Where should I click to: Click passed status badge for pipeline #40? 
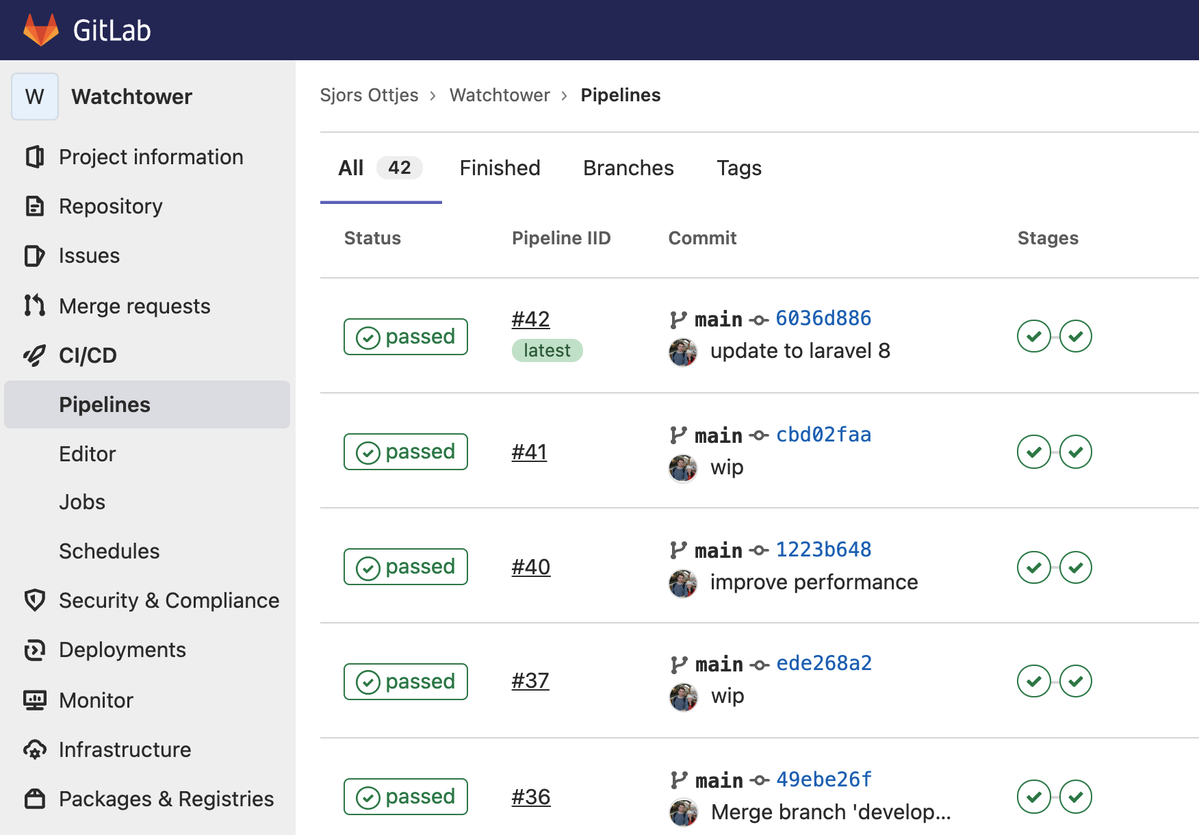coord(406,567)
